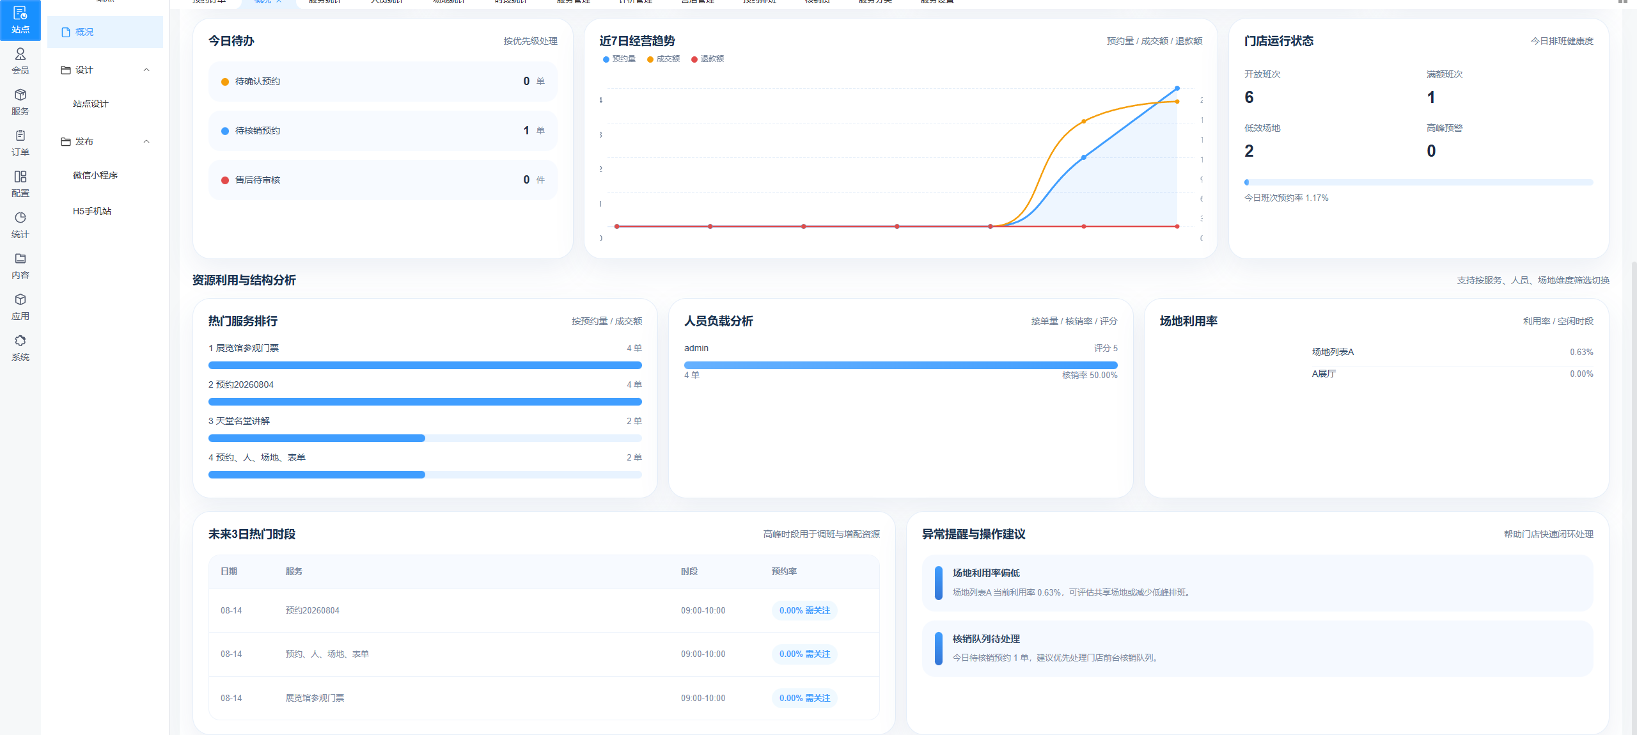The image size is (1637, 735).
Task: Toggle 退款额 legend series in trend chart
Action: (x=707, y=59)
